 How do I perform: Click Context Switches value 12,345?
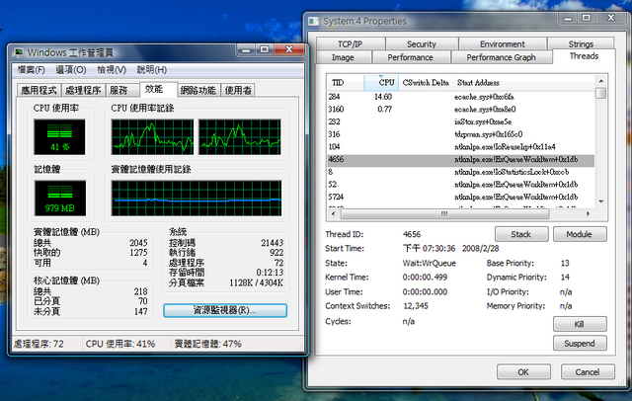416,306
